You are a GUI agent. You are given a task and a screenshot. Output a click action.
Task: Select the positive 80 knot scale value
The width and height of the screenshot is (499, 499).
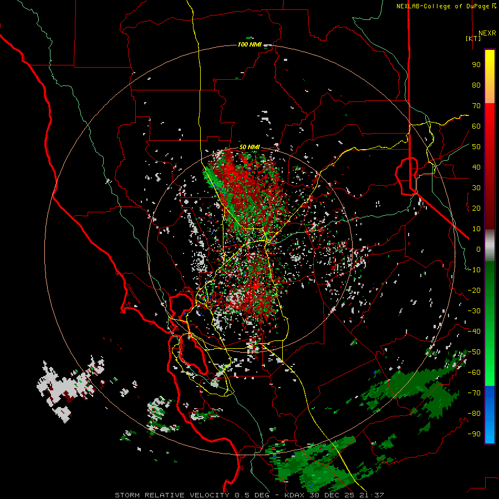[x=476, y=85]
